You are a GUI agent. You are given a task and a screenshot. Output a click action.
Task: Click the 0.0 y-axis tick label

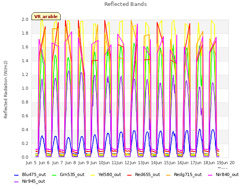tap(25, 157)
